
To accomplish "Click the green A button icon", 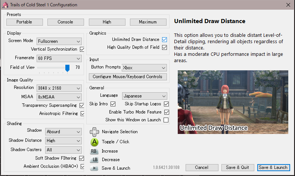I will [x=94, y=142].
